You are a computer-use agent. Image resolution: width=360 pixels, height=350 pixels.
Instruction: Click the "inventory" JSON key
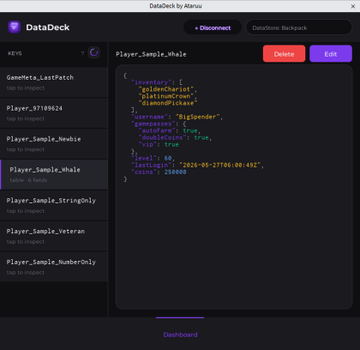click(x=151, y=82)
